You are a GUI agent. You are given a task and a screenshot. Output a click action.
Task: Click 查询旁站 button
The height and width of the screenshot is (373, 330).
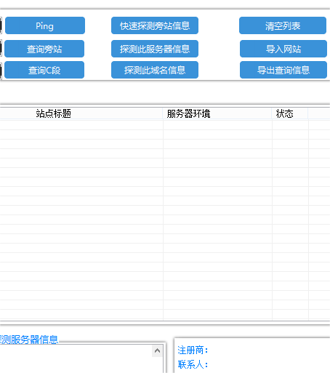tap(44, 49)
